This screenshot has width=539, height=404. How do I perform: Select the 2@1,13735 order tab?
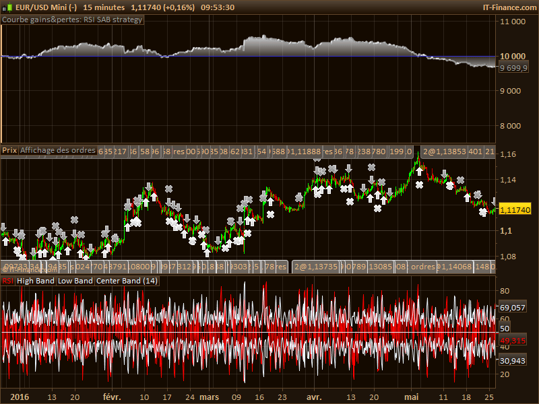[316, 267]
